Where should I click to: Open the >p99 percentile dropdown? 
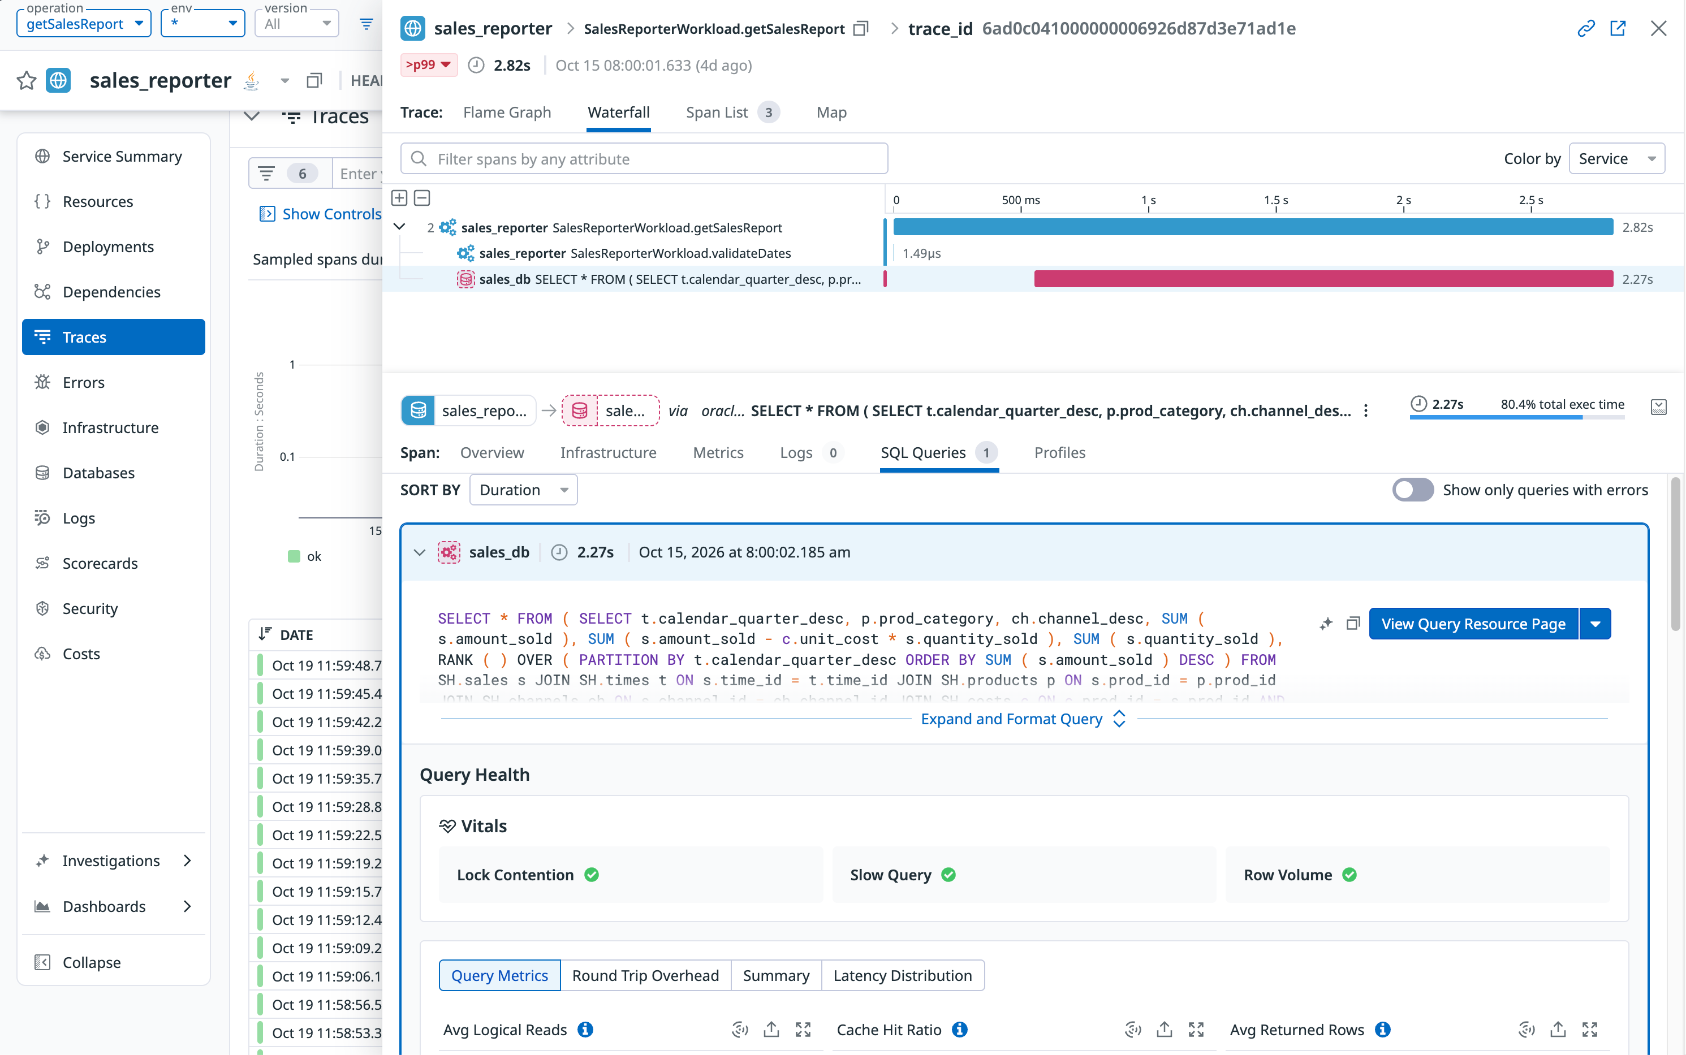(x=429, y=65)
